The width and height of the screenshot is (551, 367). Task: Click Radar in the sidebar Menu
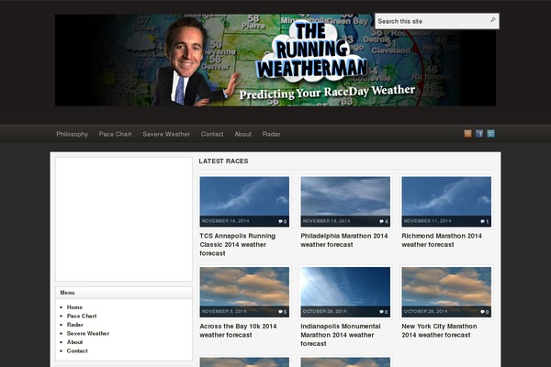(x=75, y=325)
